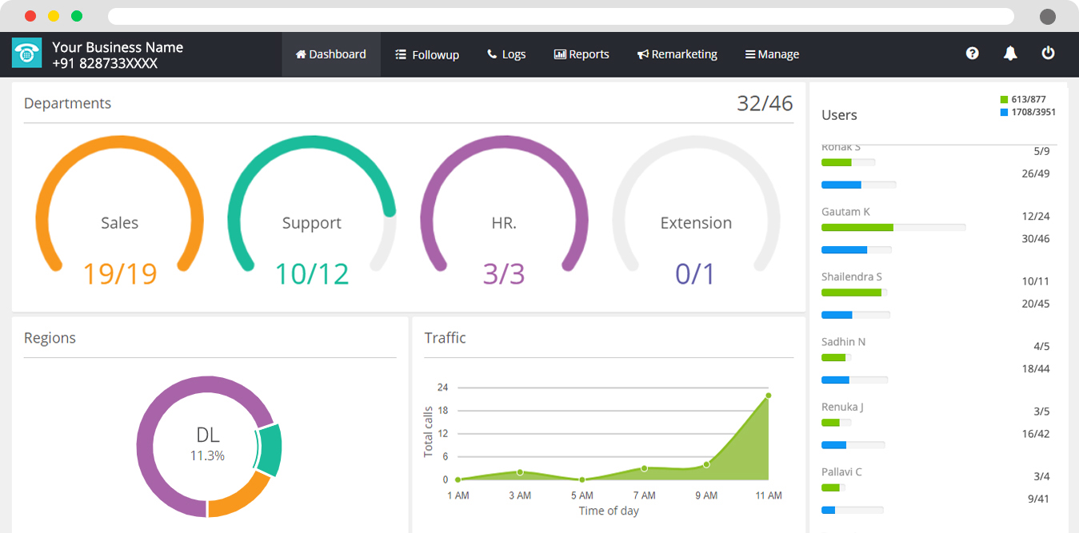Click the power logout icon
Image resolution: width=1079 pixels, height=533 pixels.
click(x=1048, y=54)
